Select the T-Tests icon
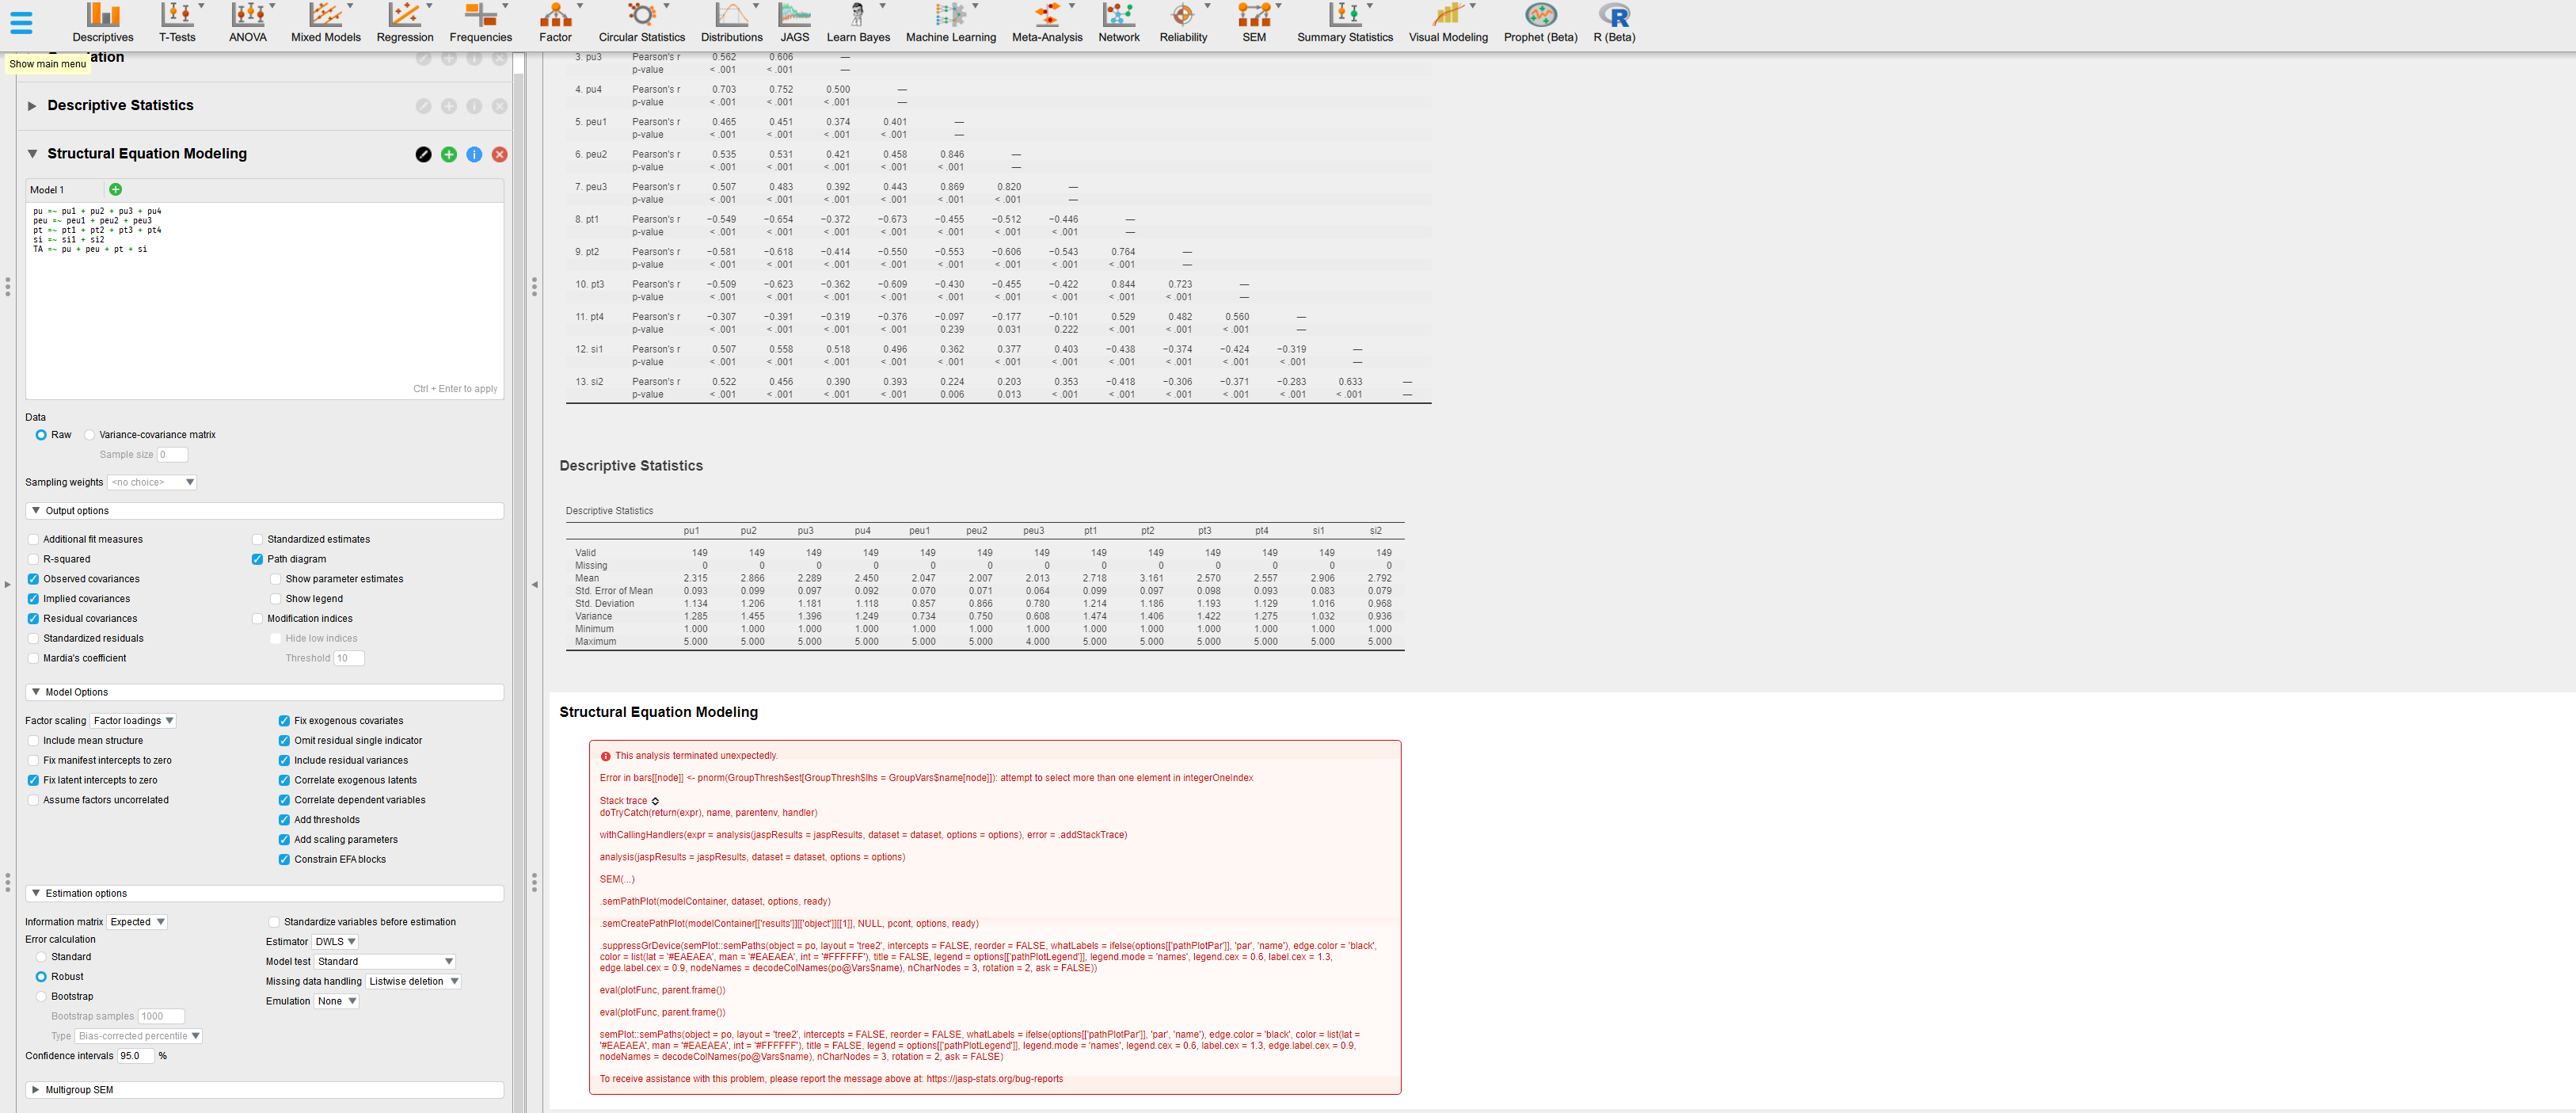 (x=178, y=22)
